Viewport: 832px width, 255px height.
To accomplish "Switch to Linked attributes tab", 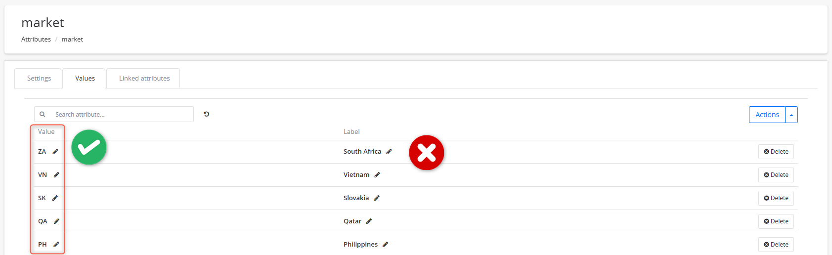I will tap(143, 78).
